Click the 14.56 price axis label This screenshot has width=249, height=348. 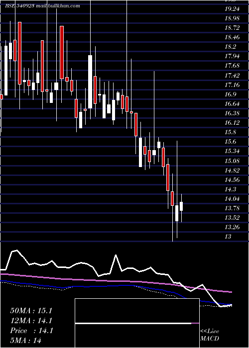pyautogui.click(x=232, y=180)
